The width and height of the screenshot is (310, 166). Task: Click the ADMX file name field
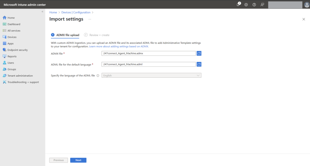coord(149,53)
